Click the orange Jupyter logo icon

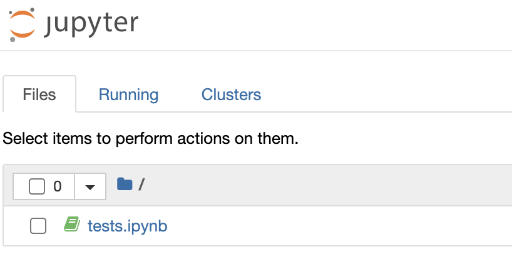tap(22, 24)
